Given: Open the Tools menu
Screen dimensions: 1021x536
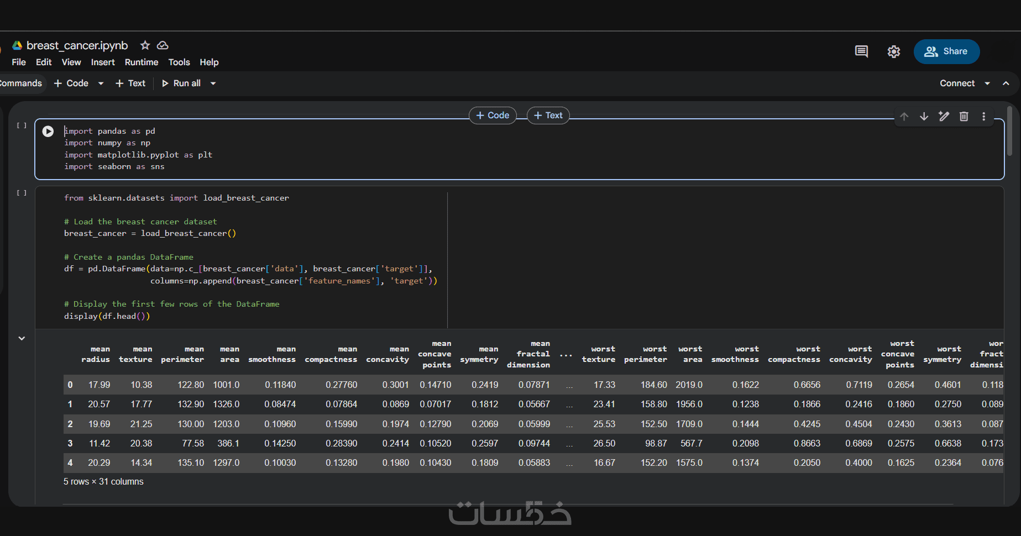Looking at the screenshot, I should click(179, 62).
